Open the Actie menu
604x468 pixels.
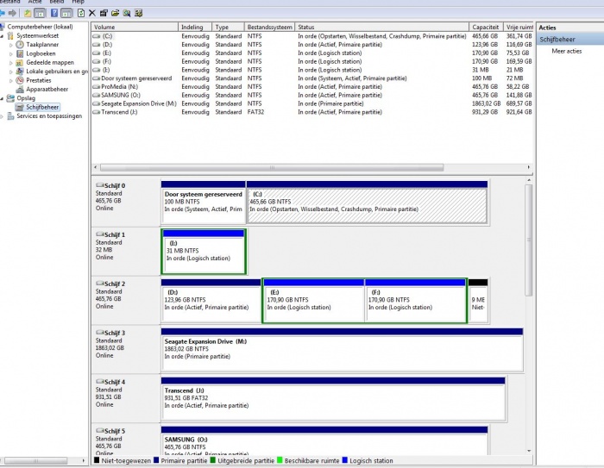(35, 3)
